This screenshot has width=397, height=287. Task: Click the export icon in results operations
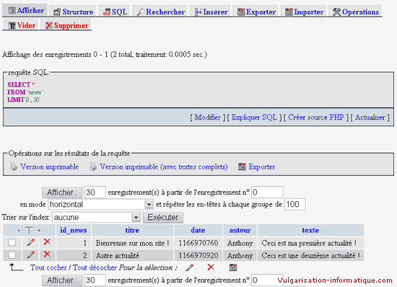tap(242, 167)
